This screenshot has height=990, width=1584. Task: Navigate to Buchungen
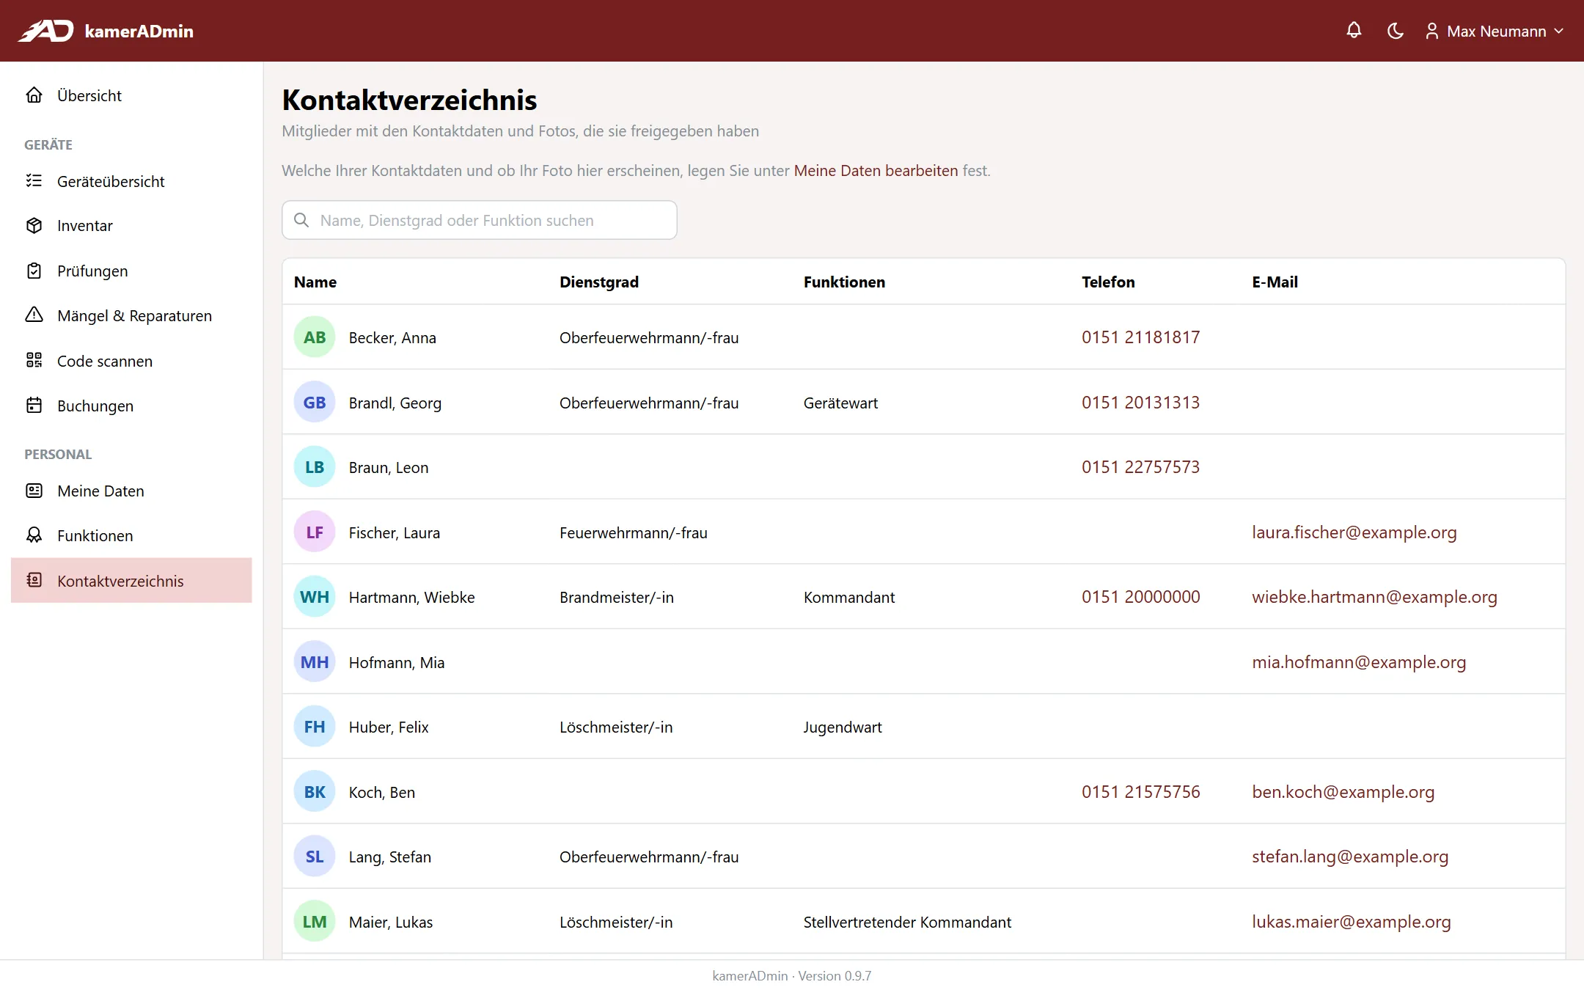coord(131,406)
